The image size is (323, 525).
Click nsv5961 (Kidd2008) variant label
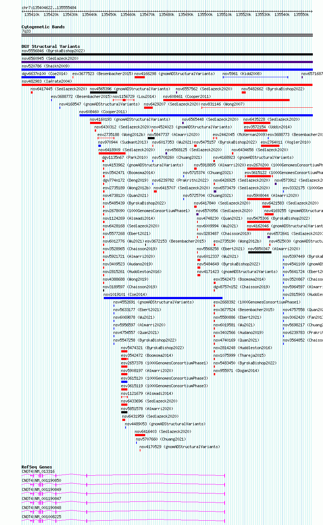coord(242,74)
